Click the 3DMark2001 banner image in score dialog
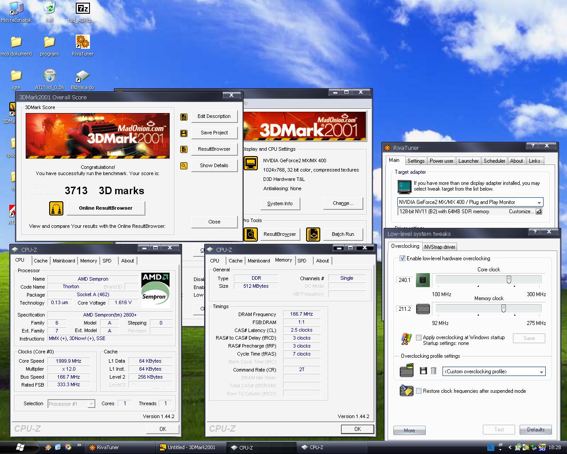The height and width of the screenshot is (454, 567). pyautogui.click(x=97, y=136)
